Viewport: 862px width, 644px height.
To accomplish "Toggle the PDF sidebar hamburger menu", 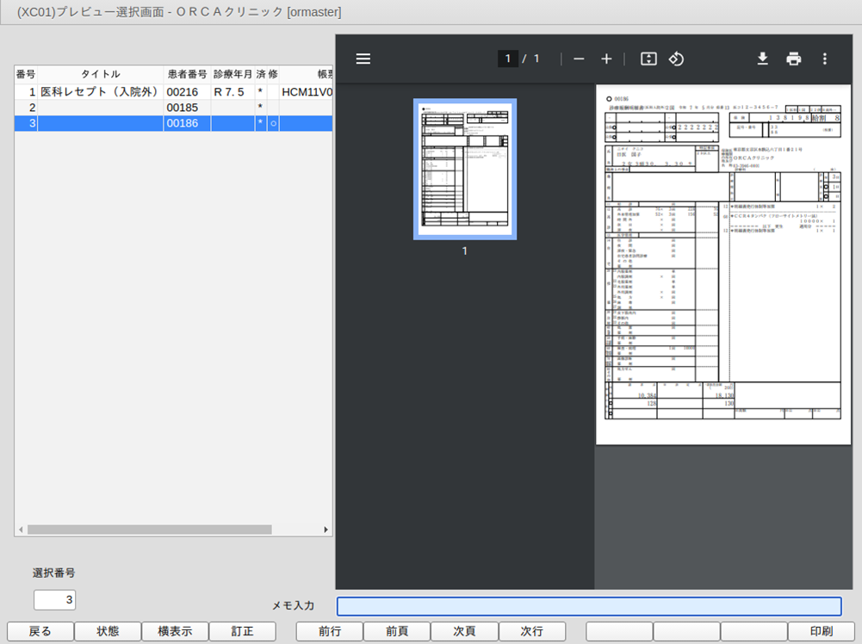I will tap(363, 59).
